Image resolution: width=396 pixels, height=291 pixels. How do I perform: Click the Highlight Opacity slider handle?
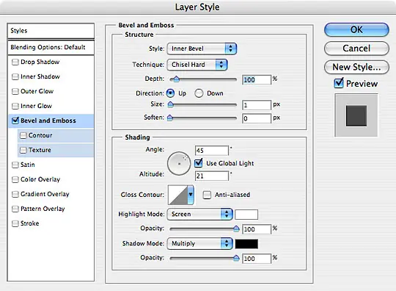tap(236, 229)
